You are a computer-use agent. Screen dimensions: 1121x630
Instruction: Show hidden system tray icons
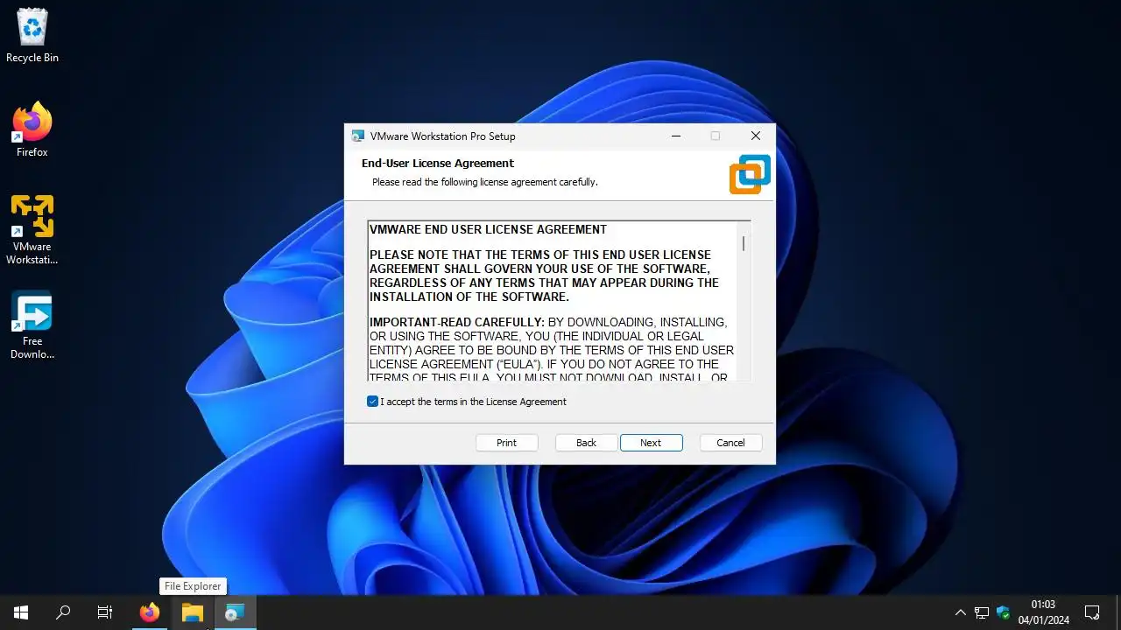point(961,612)
